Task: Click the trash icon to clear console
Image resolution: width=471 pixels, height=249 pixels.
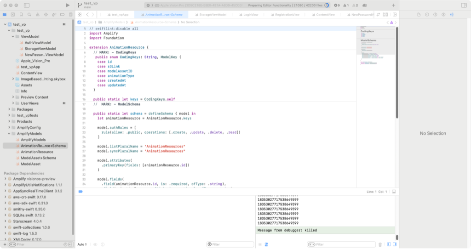Action: tap(380, 244)
